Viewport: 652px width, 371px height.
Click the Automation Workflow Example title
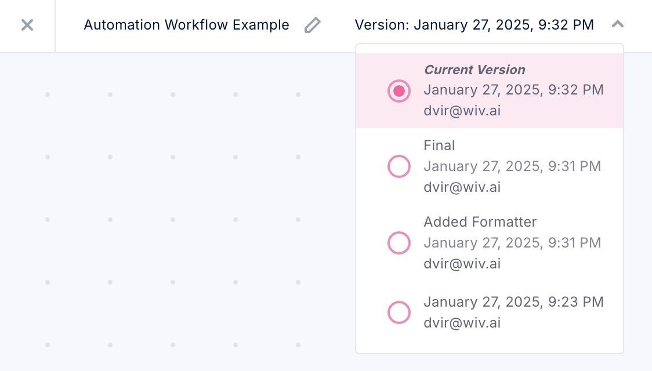186,25
